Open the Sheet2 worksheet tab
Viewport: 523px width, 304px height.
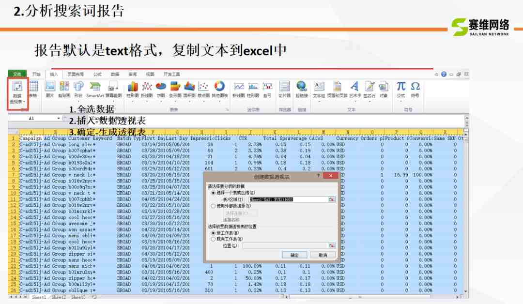[59, 297]
